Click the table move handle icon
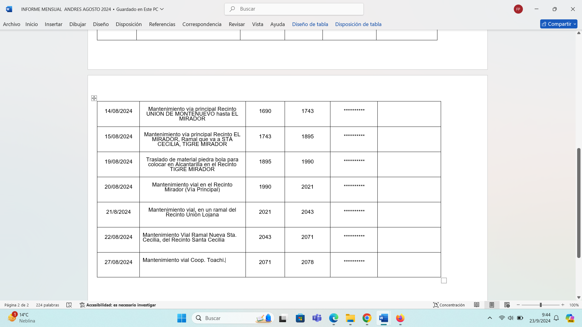Screen dimensions: 582x327 [94, 98]
